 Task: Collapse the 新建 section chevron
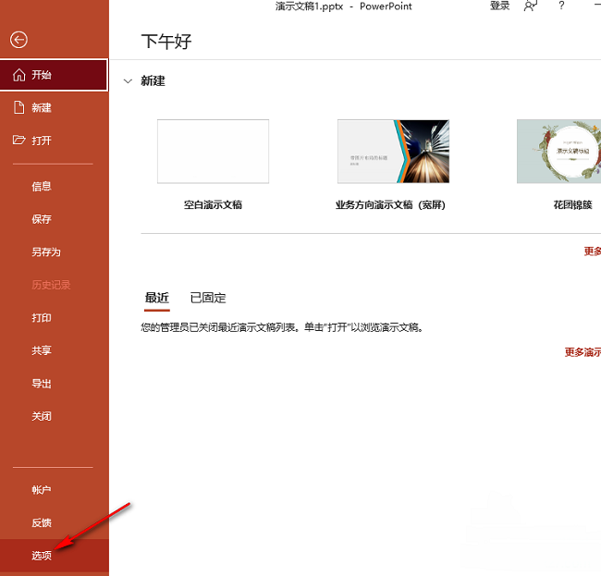[128, 81]
